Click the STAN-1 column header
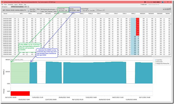Image resolution: width=174 pixels, height=104 pixels. [99, 14]
